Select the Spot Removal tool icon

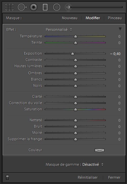(22, 7)
